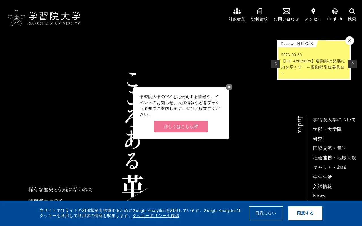
Task: Select 国際交流・留学 in Index
Action: tap(330, 148)
